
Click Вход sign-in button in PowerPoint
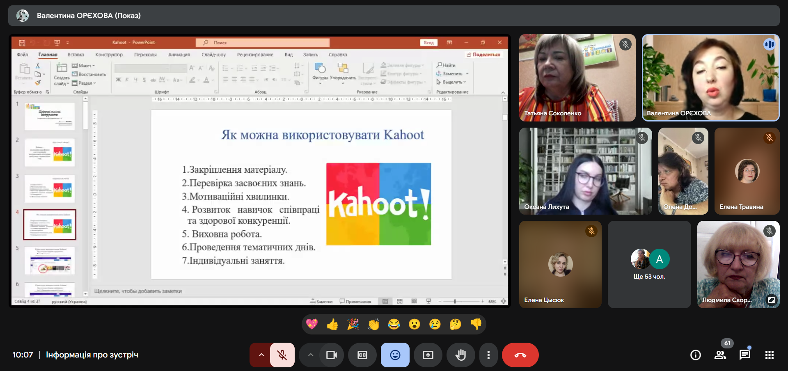(429, 43)
